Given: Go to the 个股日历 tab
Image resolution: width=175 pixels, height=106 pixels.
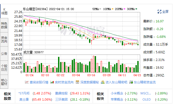Looking at the screenshot, I should coord(4,67).
